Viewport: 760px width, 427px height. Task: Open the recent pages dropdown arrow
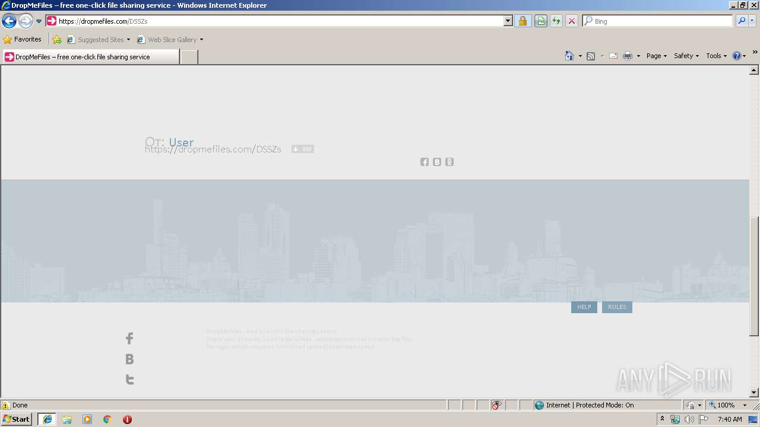39,21
